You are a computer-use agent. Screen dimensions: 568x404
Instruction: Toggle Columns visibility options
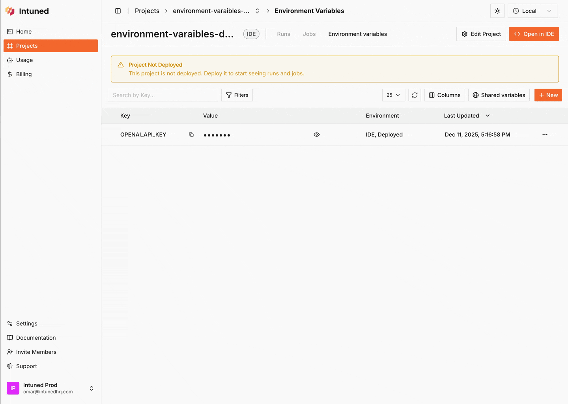[444, 95]
